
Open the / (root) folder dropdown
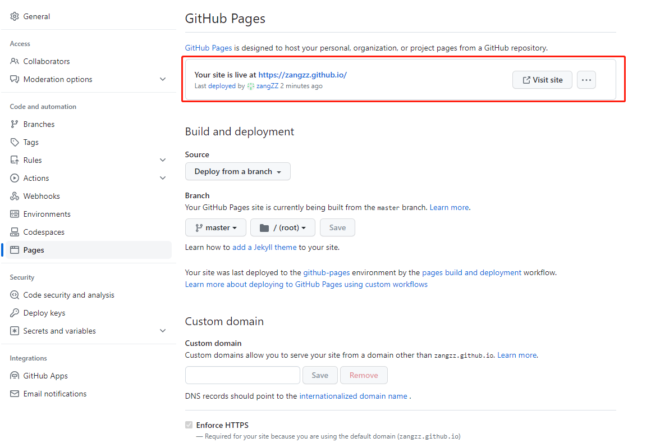(282, 227)
